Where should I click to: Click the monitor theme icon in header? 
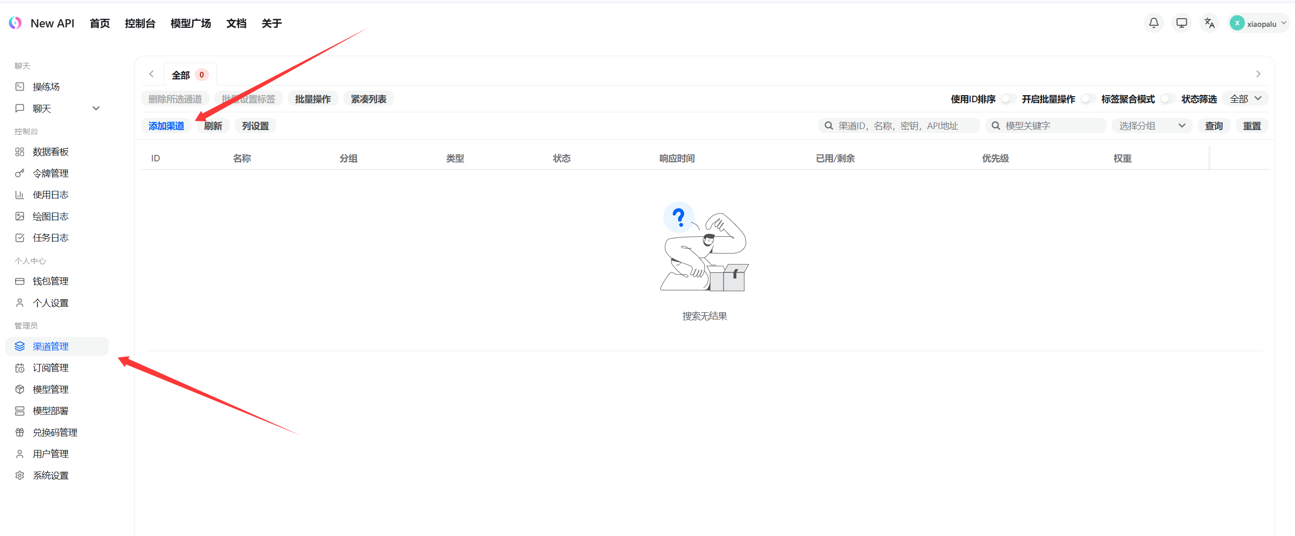pos(1181,23)
